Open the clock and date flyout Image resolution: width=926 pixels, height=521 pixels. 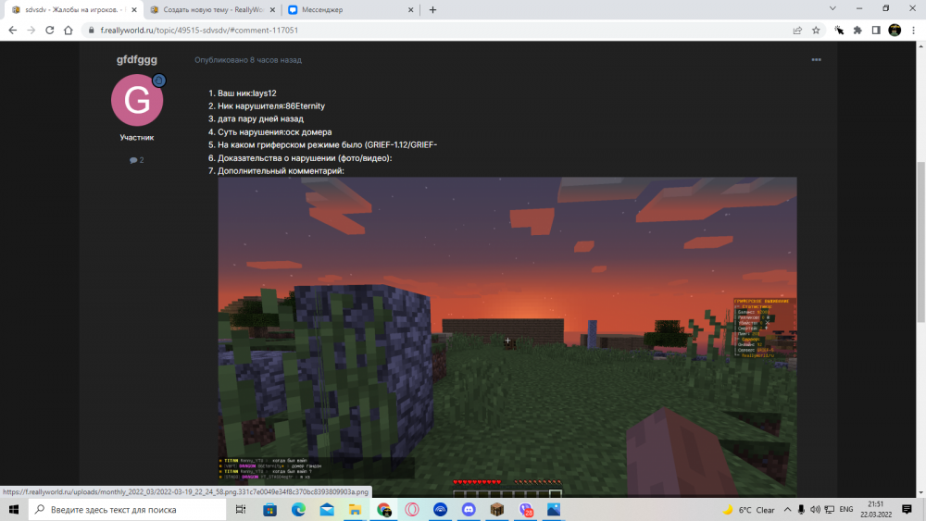pyautogui.click(x=876, y=509)
